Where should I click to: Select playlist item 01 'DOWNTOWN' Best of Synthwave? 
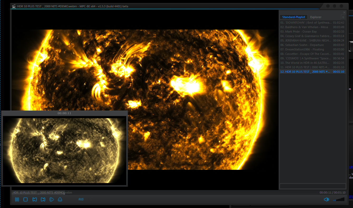point(312,23)
